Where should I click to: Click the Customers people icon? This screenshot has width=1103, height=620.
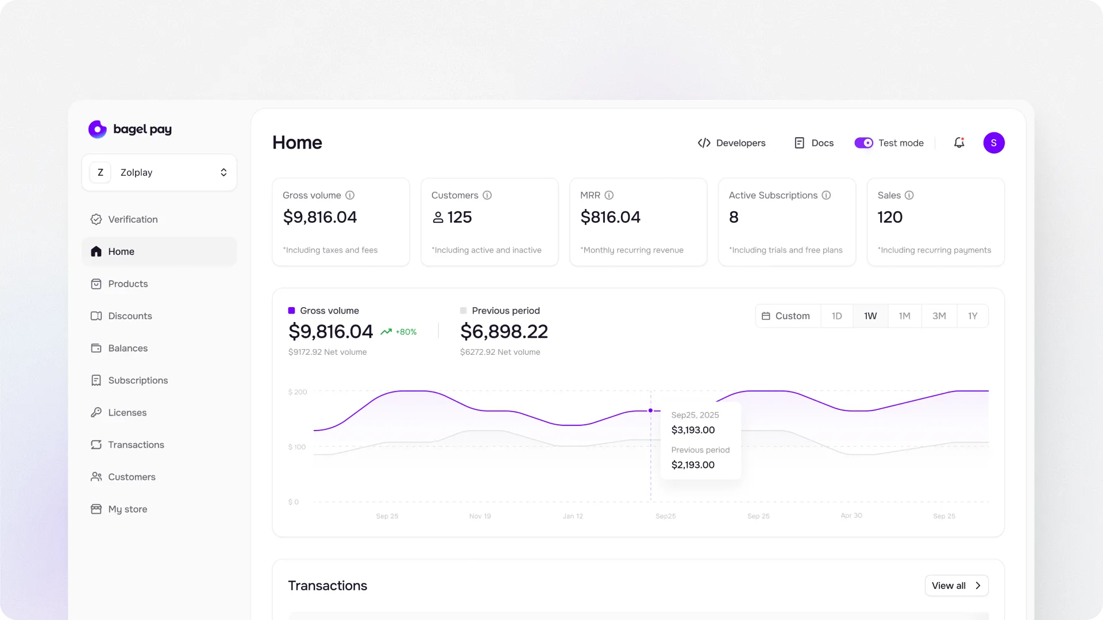[96, 476]
